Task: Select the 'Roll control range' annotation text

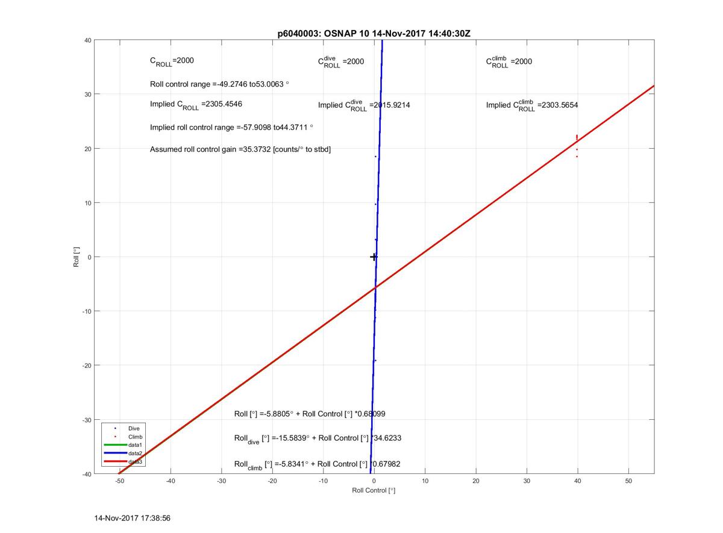Action: pyautogui.click(x=219, y=84)
